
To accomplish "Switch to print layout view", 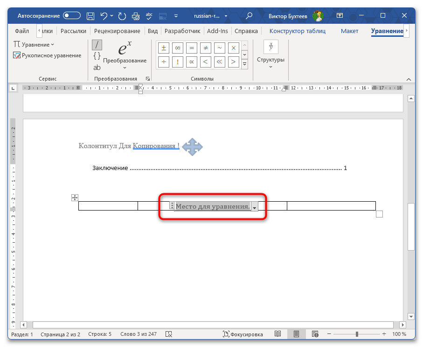I will pyautogui.click(x=296, y=334).
